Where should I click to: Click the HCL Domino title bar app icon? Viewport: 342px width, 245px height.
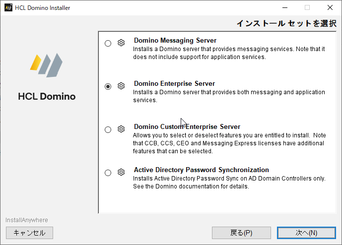(x=8, y=7)
